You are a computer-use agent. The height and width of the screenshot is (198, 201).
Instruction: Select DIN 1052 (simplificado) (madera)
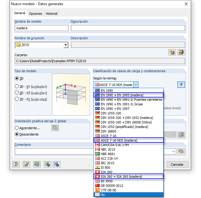click(128, 127)
